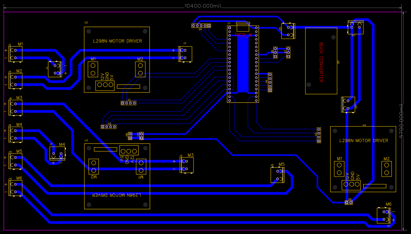
Task: Select the H1 header below the motor driver
Action: click(x=128, y=103)
